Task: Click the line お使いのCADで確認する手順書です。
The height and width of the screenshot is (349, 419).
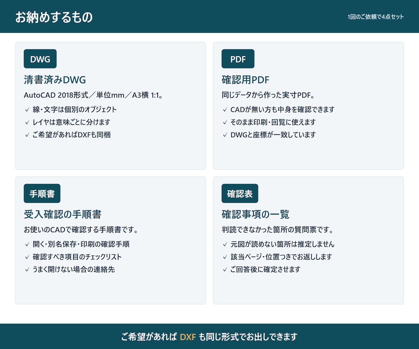Action: pos(81,230)
